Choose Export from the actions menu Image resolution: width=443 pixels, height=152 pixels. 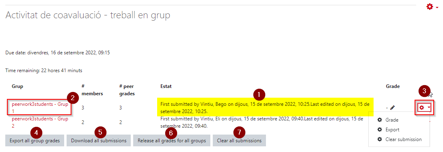point(392,130)
